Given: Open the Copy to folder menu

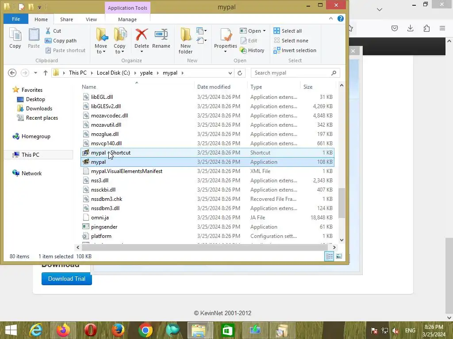Looking at the screenshot, I should point(119,41).
